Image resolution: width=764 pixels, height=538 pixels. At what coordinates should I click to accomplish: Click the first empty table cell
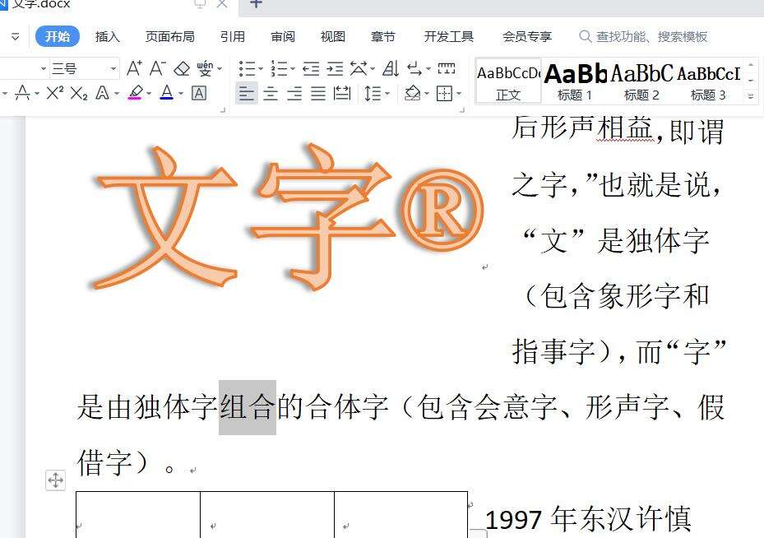(138, 515)
